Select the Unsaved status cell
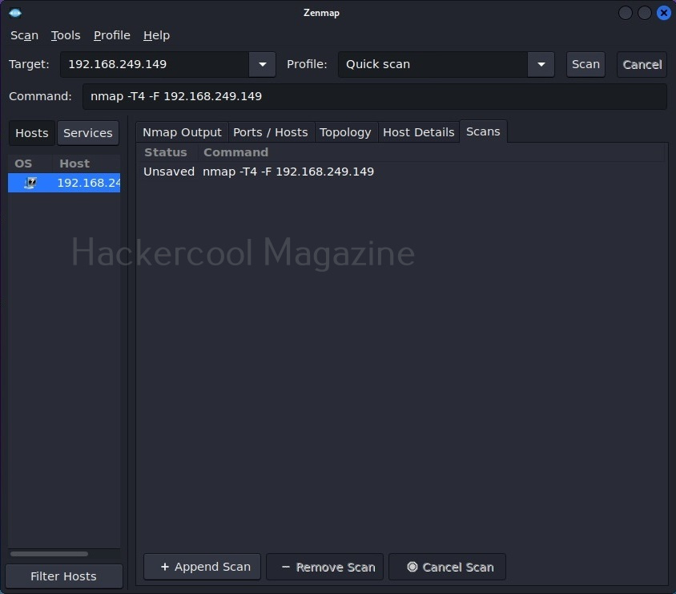The height and width of the screenshot is (594, 676). click(169, 172)
